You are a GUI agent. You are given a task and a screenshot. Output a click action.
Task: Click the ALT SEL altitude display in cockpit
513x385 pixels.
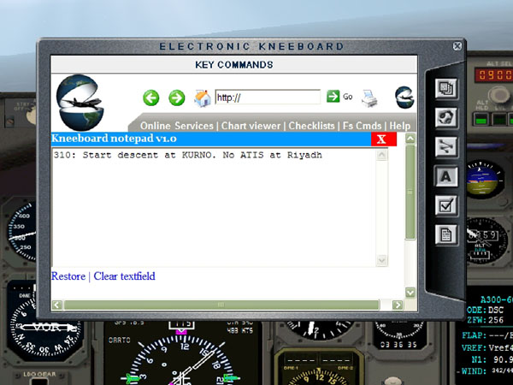point(493,75)
